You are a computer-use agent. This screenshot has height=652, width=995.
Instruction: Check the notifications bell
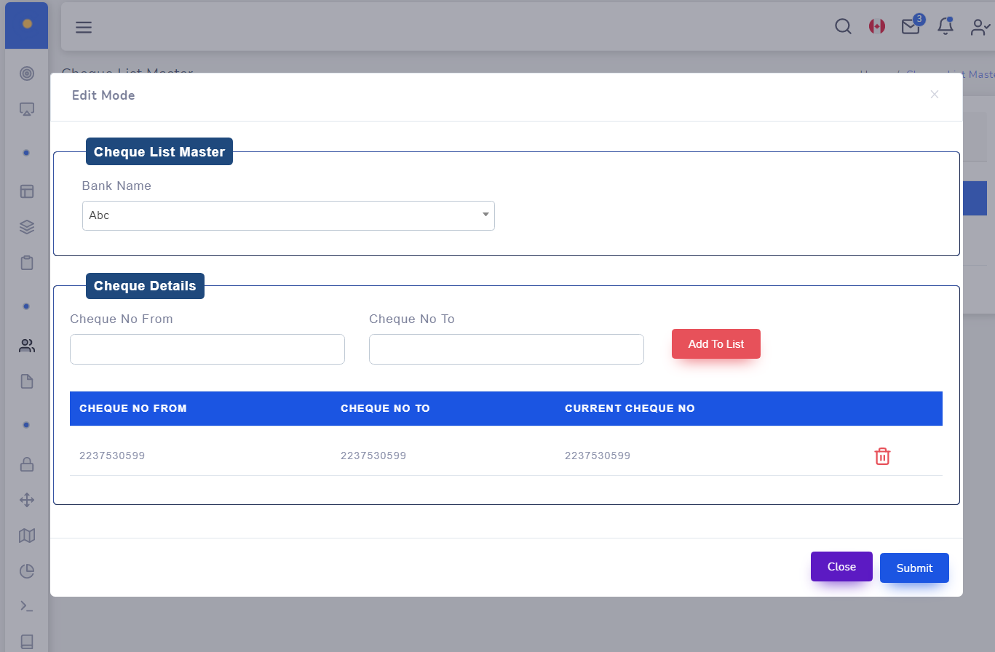pos(945,27)
